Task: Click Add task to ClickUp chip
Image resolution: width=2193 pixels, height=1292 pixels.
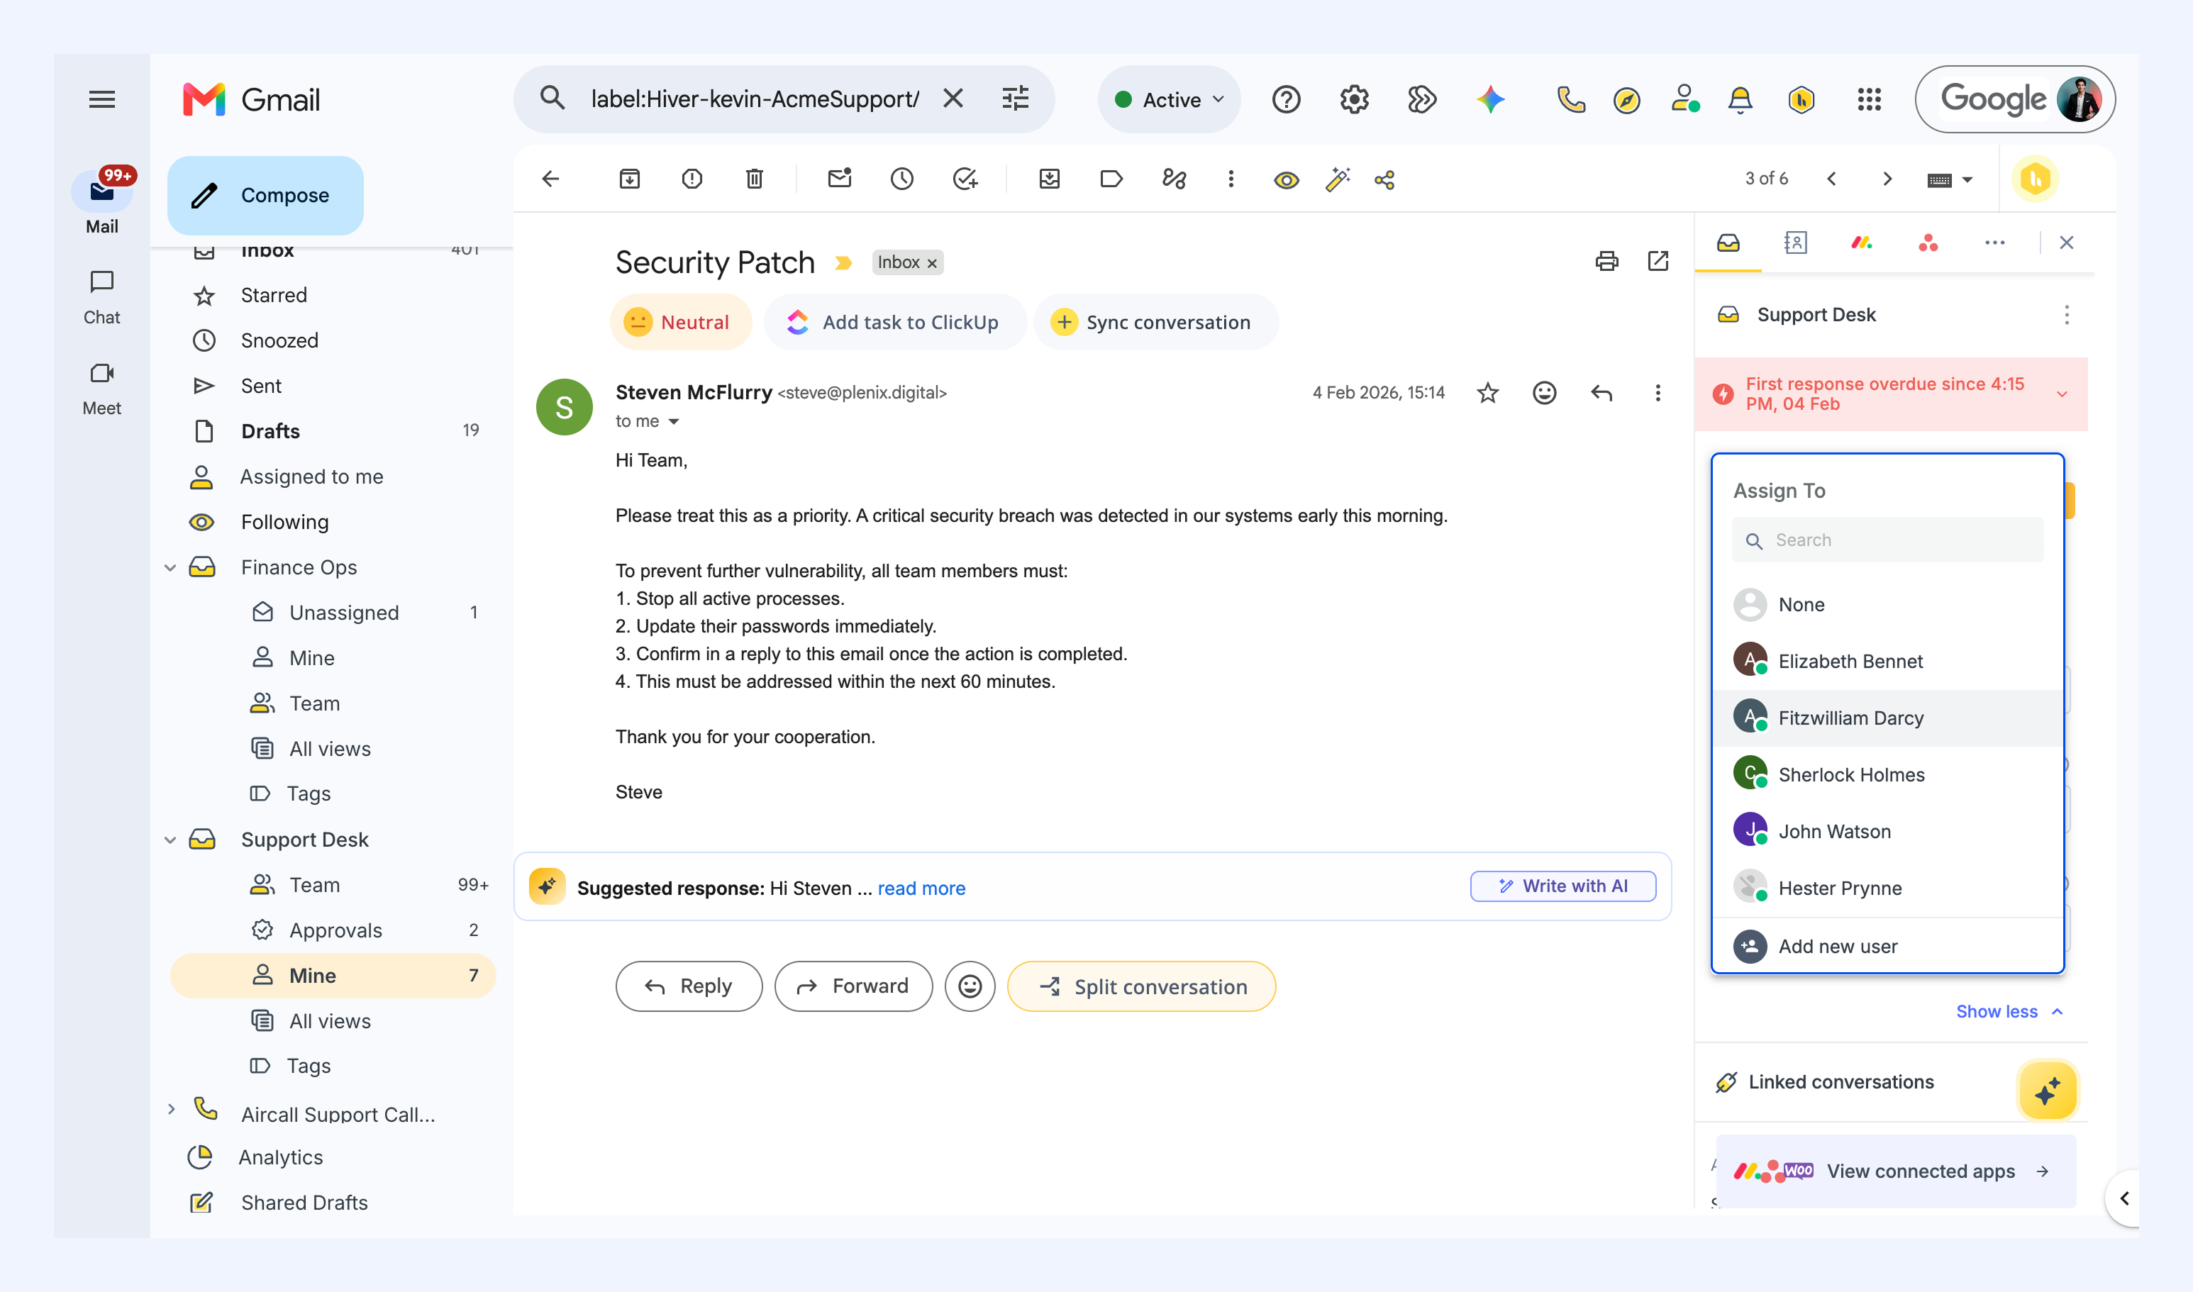Action: click(894, 322)
